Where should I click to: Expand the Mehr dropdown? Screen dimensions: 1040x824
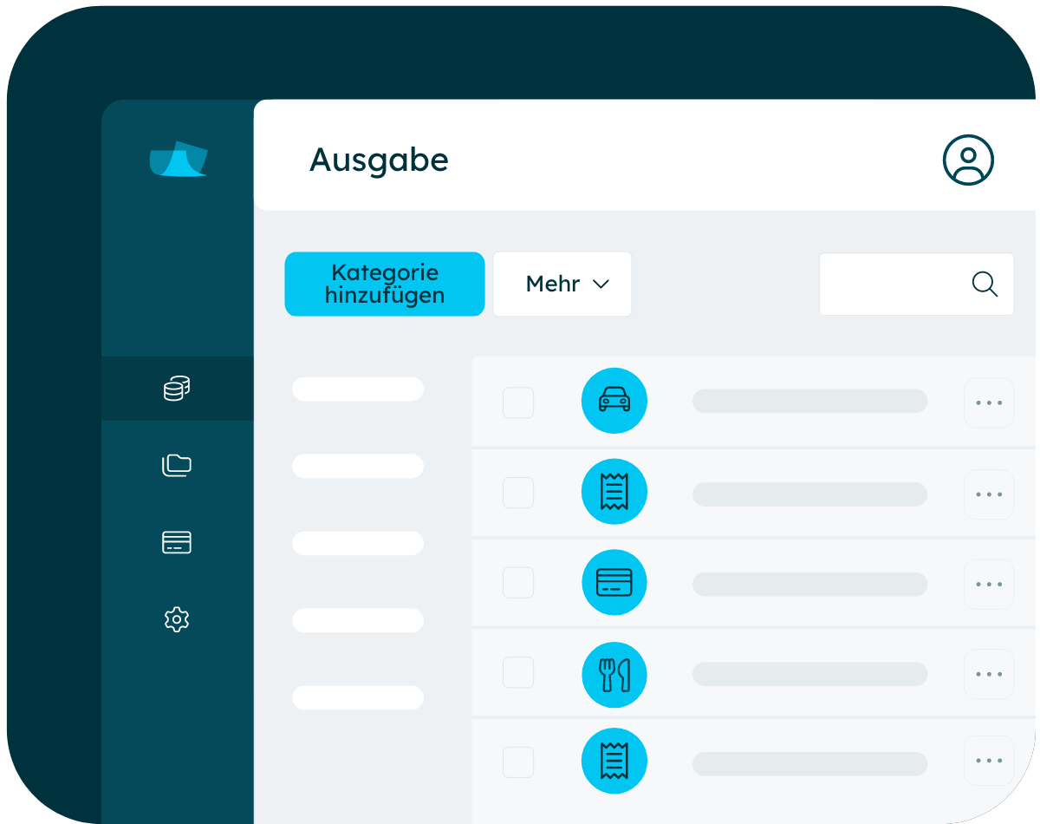(x=562, y=284)
